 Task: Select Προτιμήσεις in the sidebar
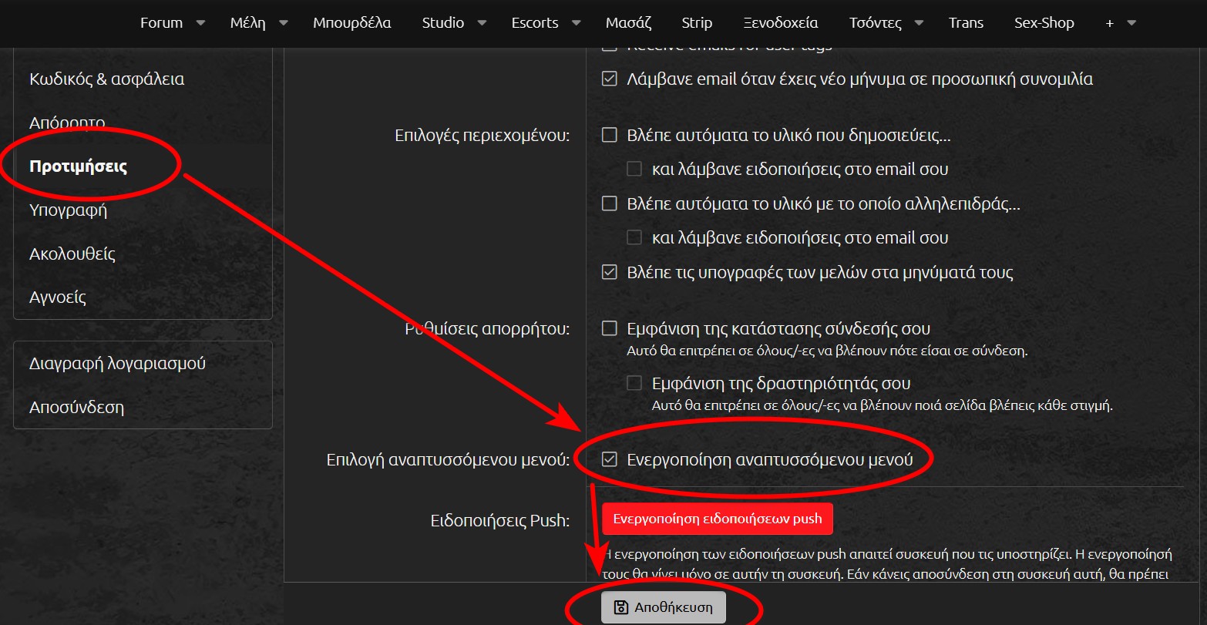click(x=79, y=166)
